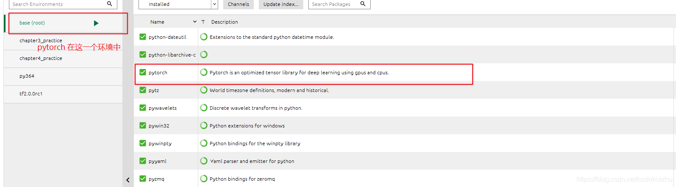676x187 pixels.
Task: Click the status circle icon for pywin32
Action: click(x=204, y=125)
